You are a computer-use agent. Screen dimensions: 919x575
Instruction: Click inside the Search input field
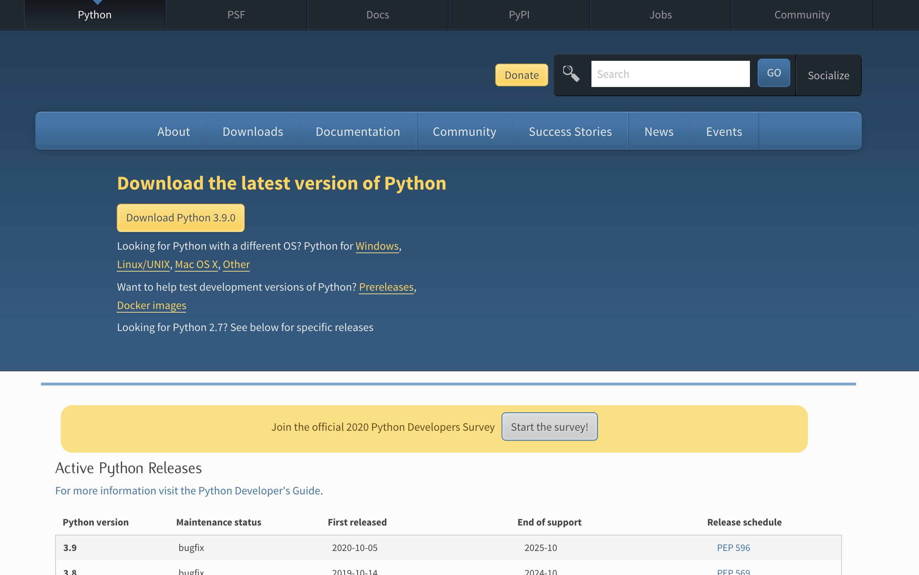[670, 74]
